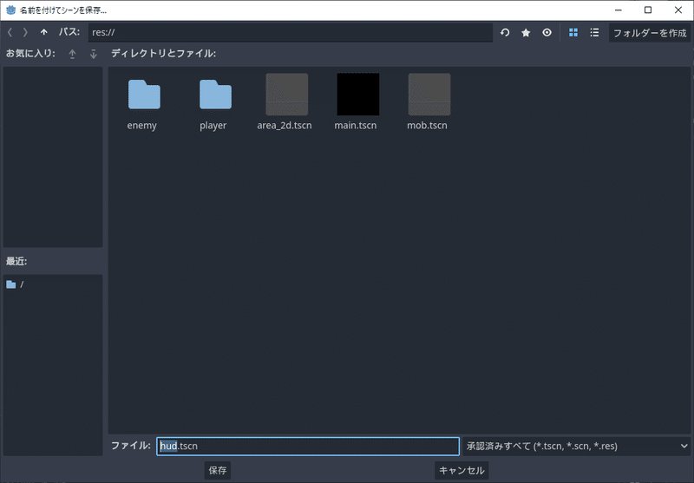694x483 pixels.
Task: Click the Godot icon in title bar
Action: 10,10
